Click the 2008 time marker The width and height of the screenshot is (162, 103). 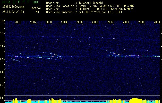point(126,22)
